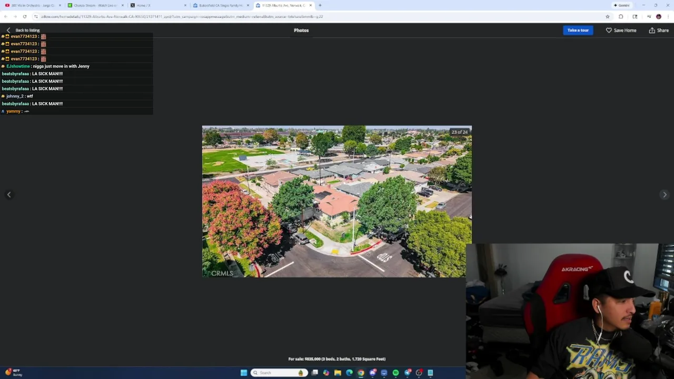Open the Chrome three-dot menu
The height and width of the screenshot is (379, 674).
coord(668,16)
